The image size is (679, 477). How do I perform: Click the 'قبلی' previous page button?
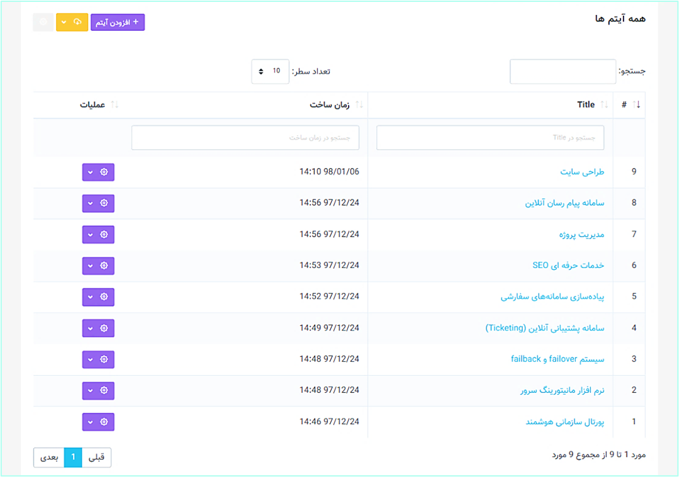pyautogui.click(x=96, y=457)
